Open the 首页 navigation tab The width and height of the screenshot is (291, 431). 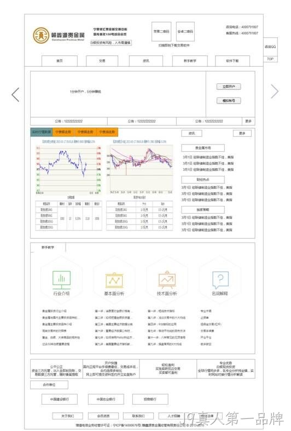click(60, 61)
